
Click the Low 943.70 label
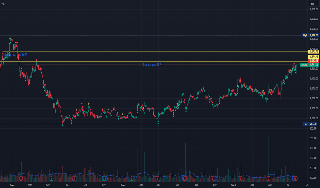[310, 124]
